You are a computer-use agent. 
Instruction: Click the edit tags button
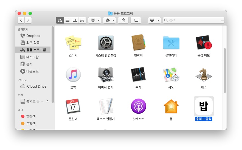(x=136, y=20)
